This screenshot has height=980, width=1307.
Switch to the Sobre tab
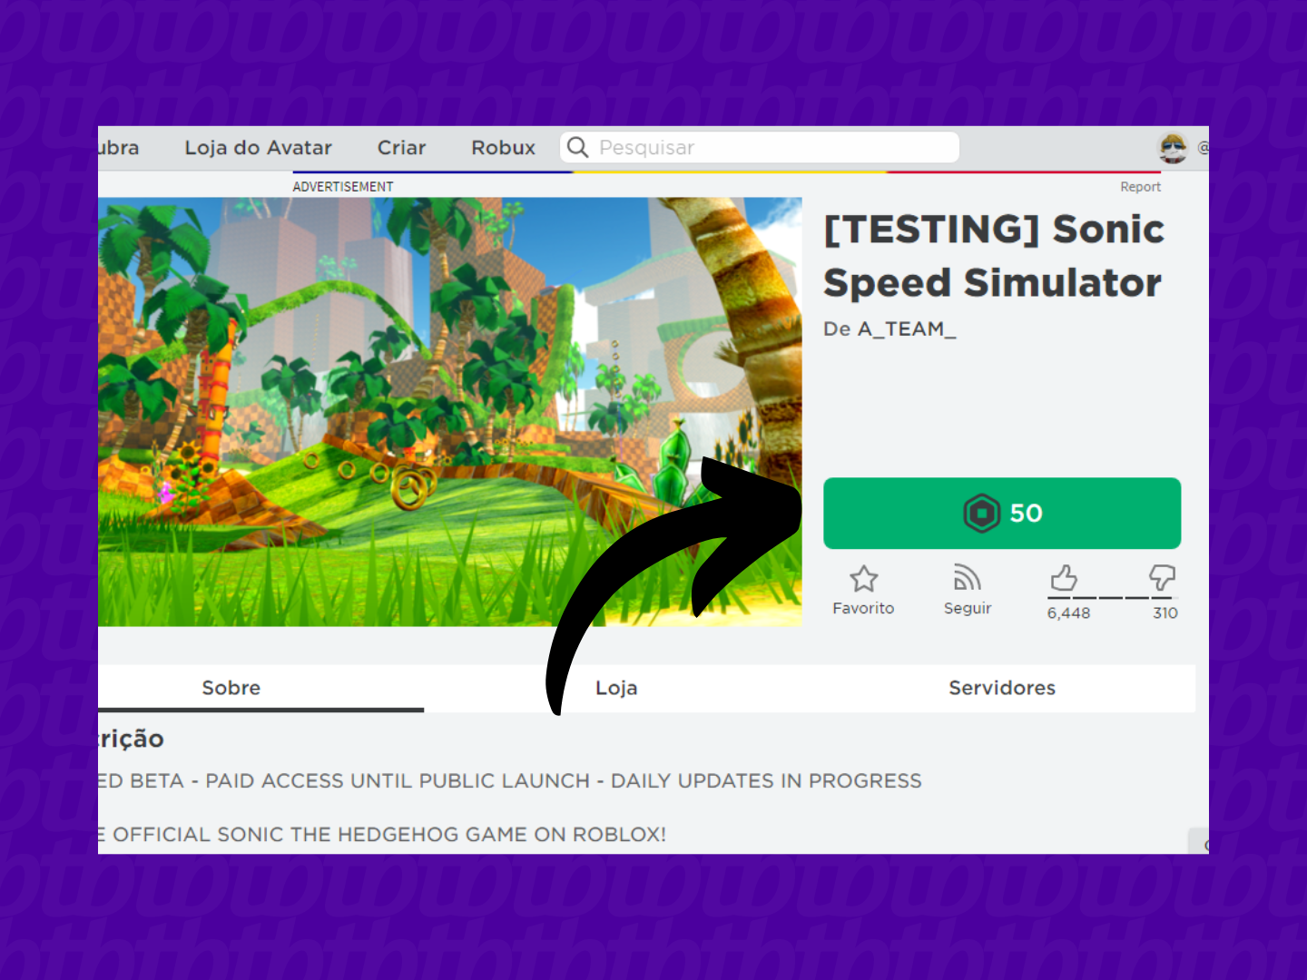coord(231,688)
